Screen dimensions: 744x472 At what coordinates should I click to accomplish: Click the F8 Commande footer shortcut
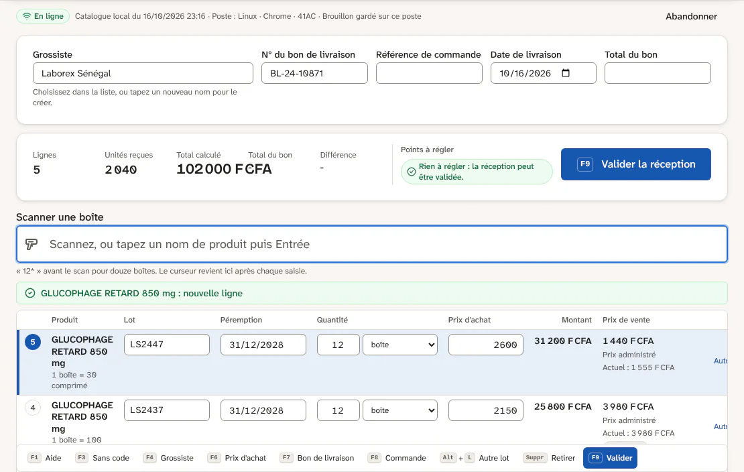[x=397, y=458]
